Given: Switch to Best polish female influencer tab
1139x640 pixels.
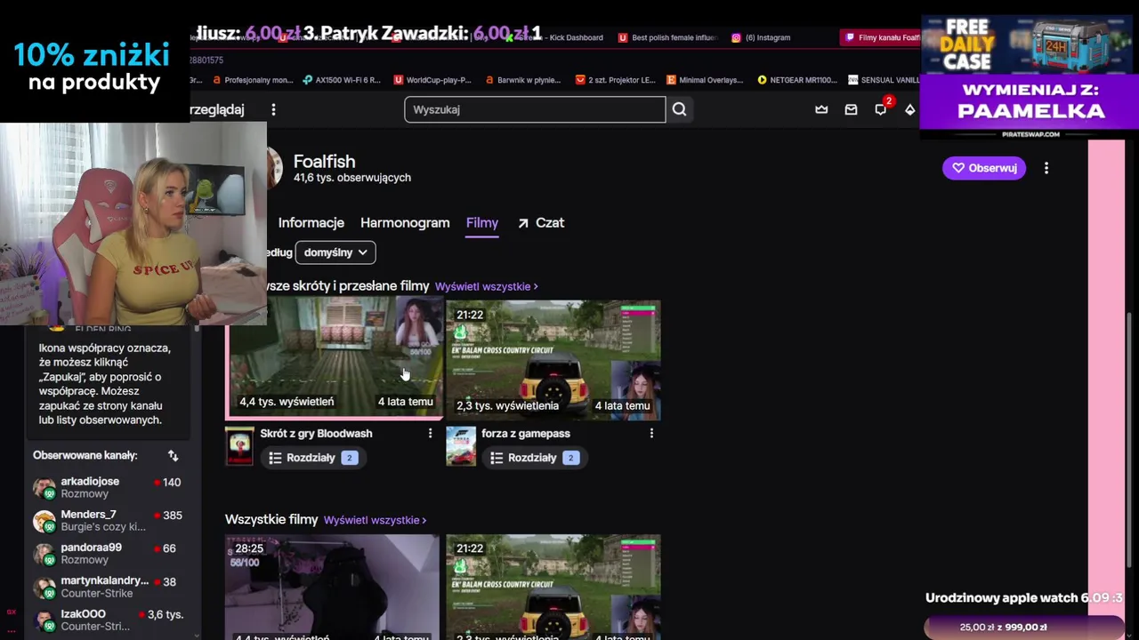Looking at the screenshot, I should click(667, 37).
